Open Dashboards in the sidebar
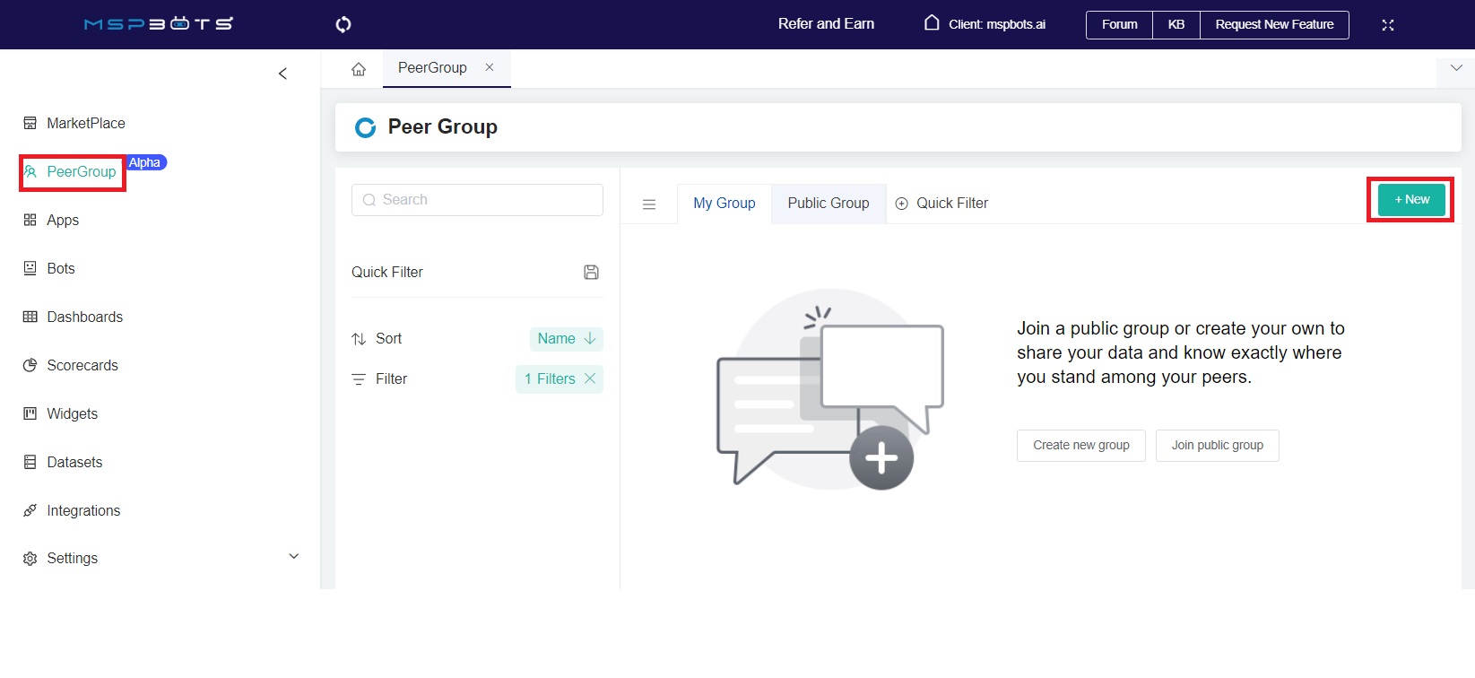 click(84, 317)
